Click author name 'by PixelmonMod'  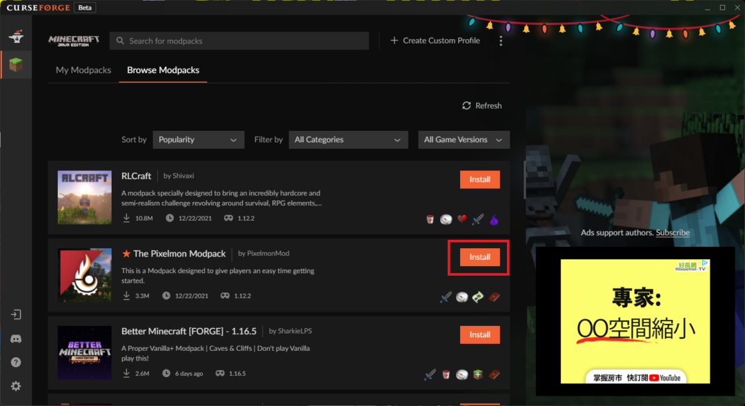click(264, 254)
